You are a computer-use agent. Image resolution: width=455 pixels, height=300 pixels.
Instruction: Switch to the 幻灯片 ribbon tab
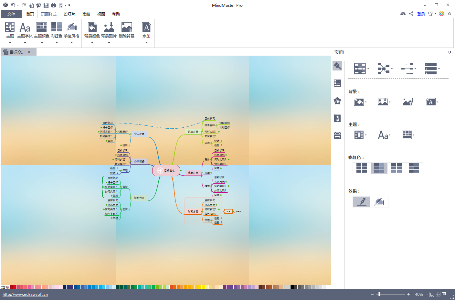(x=69, y=14)
